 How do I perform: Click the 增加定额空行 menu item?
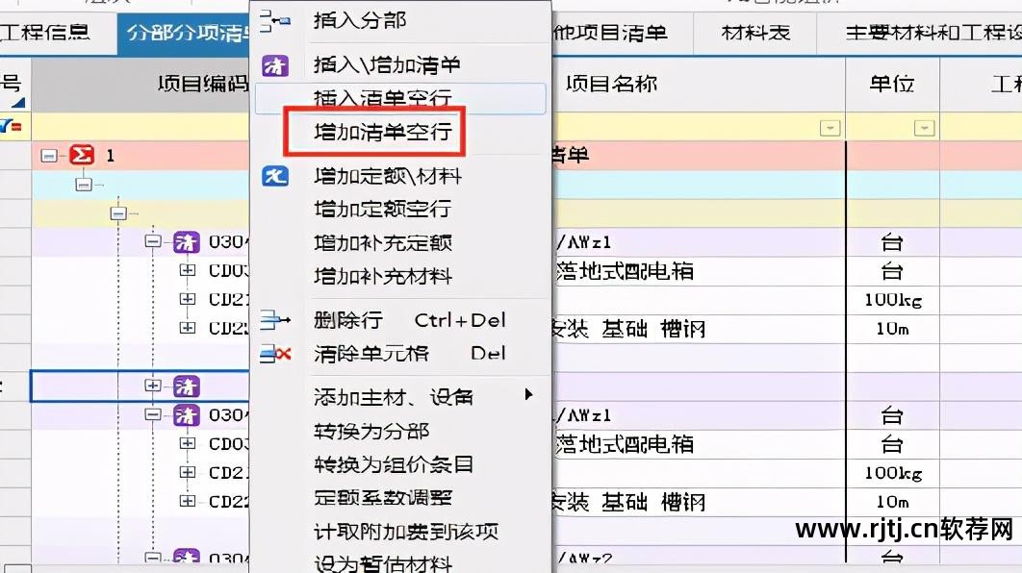click(382, 209)
